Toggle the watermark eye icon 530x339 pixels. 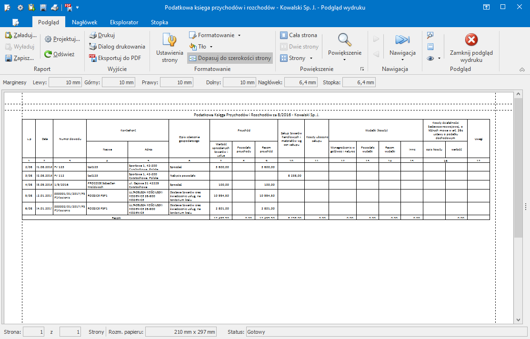point(430,58)
